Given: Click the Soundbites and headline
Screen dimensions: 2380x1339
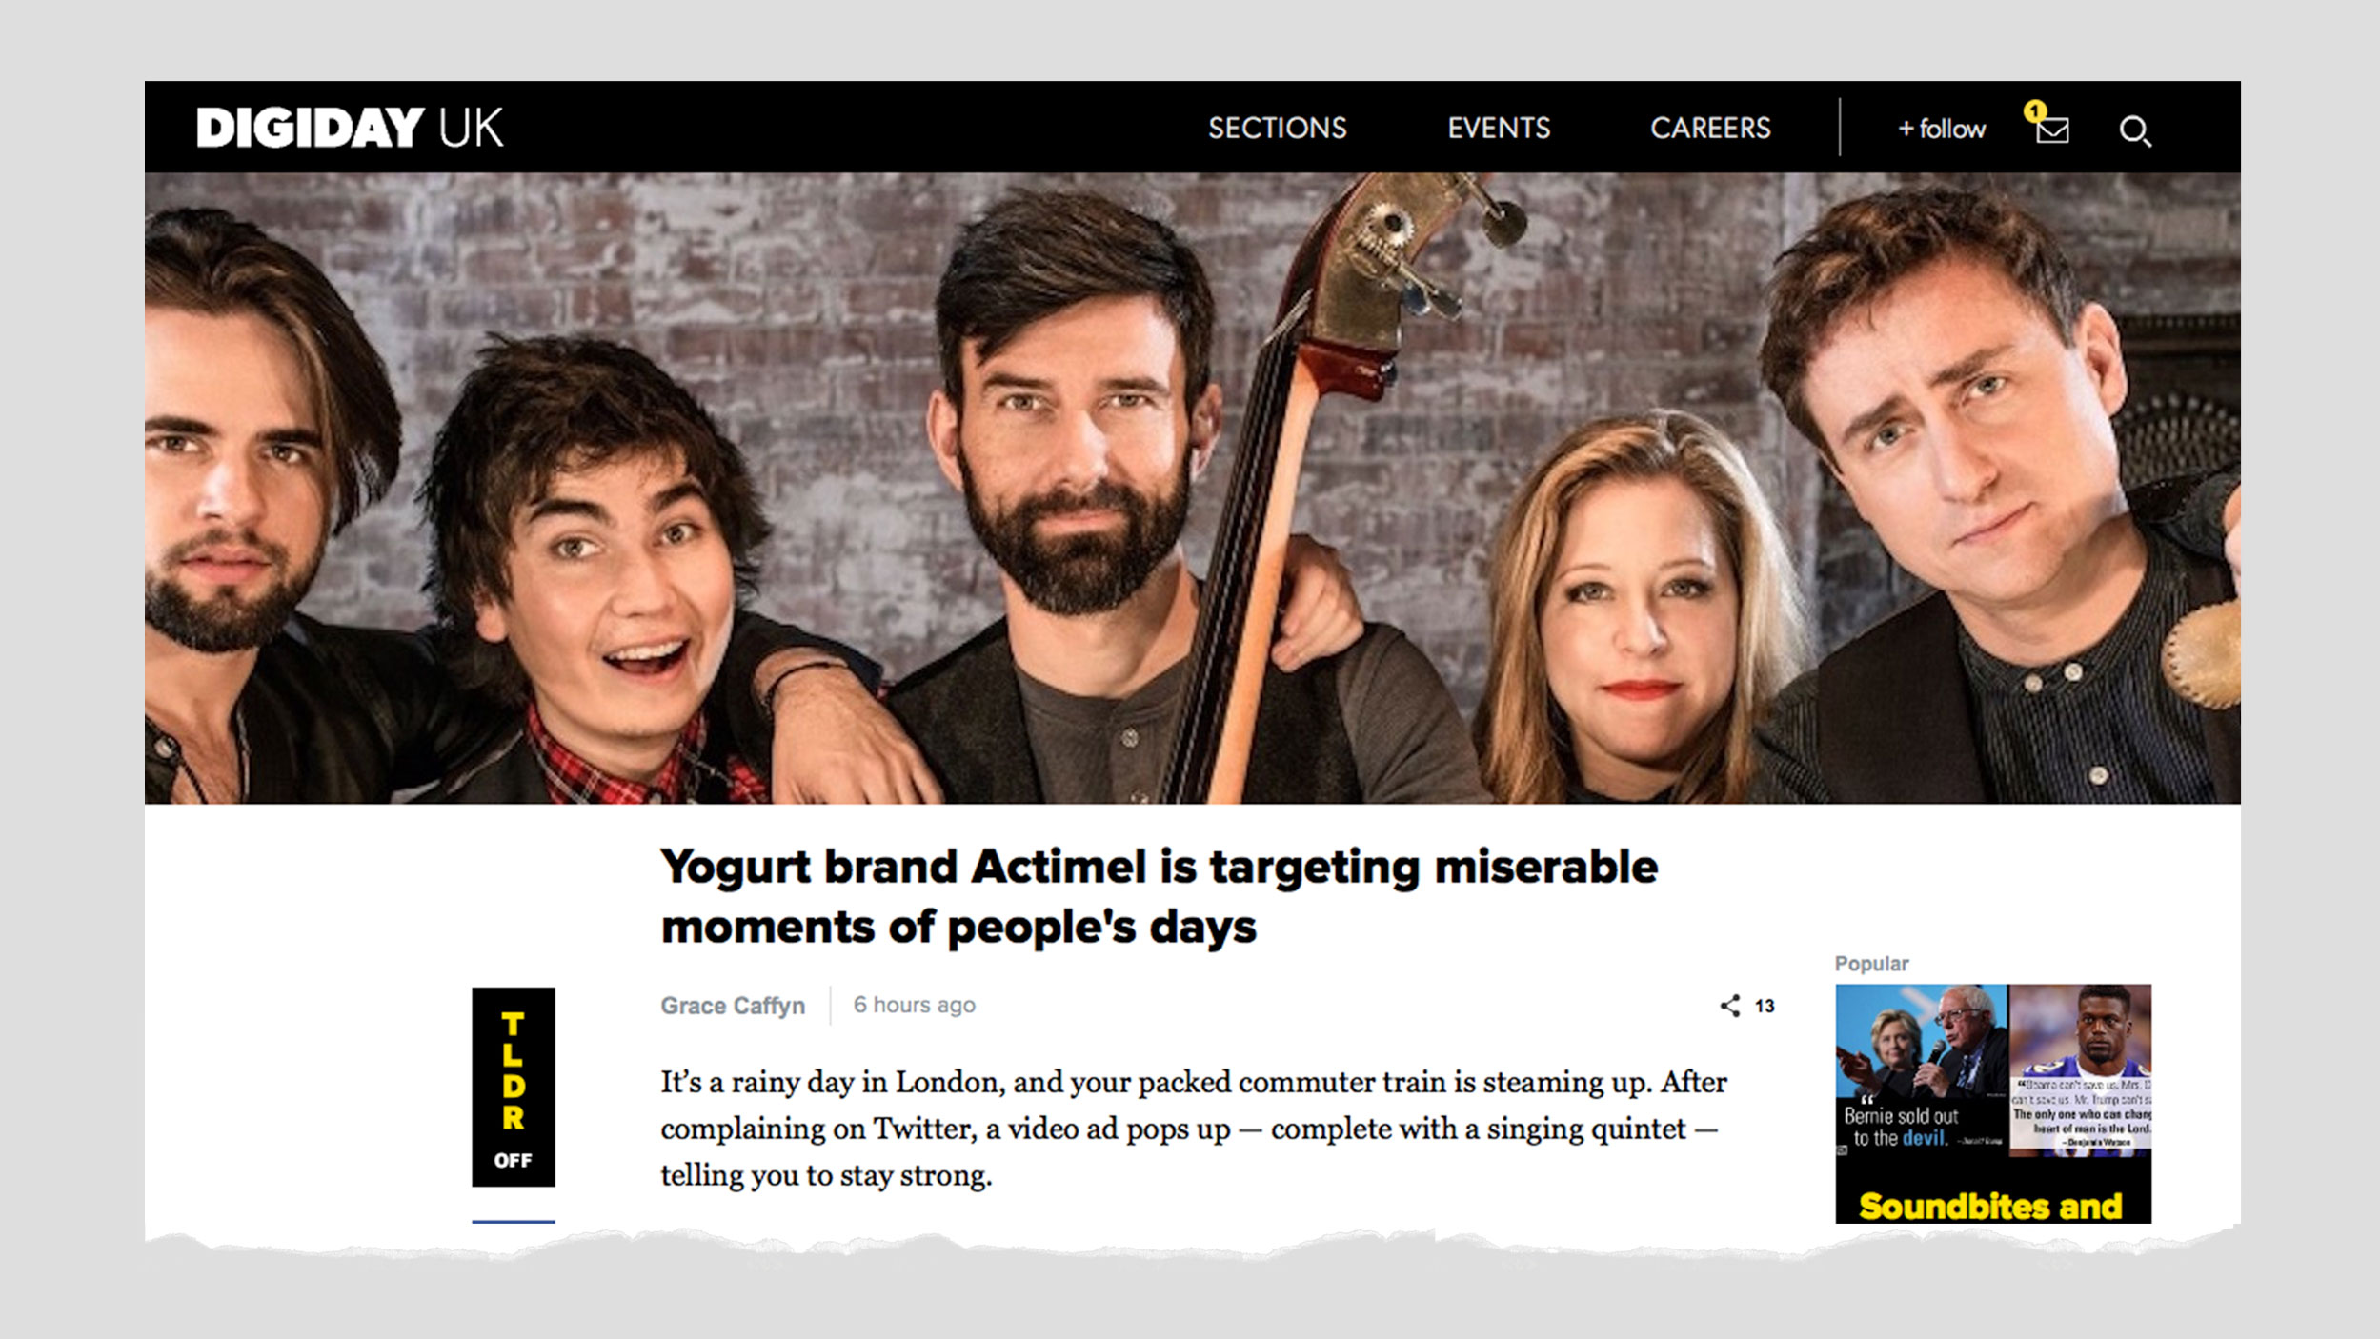Looking at the screenshot, I should (1991, 1206).
